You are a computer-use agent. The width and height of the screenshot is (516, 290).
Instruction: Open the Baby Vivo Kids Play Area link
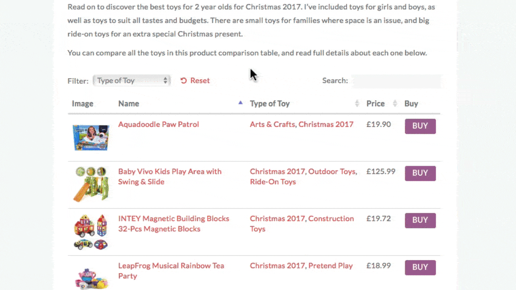(170, 176)
